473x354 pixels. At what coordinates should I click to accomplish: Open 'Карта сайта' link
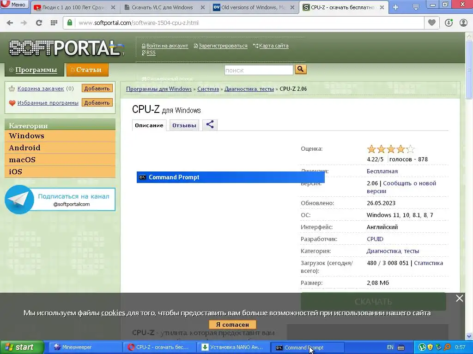[273, 46]
